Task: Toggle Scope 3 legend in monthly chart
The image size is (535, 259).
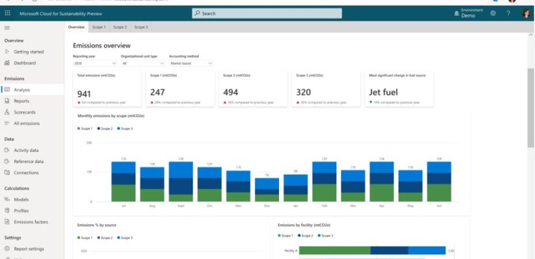Action: [x=124, y=128]
